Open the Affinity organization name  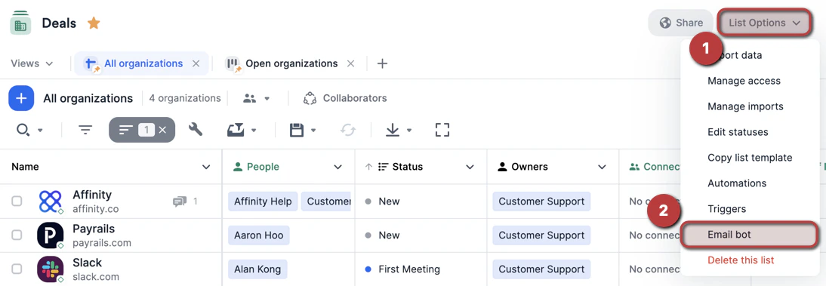tap(92, 195)
